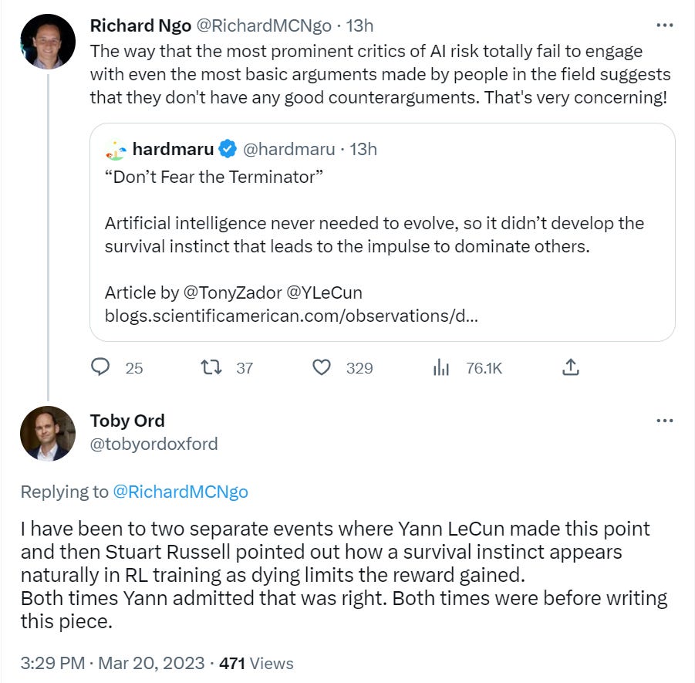Open more options on Richard Ngo's tweet
Screen dimensions: 695x683
click(664, 25)
